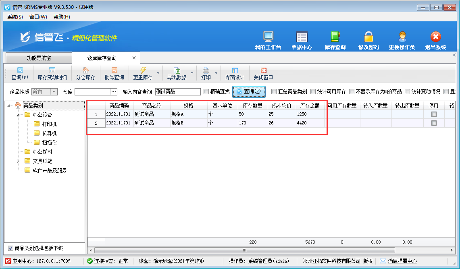Open 导出数据 dropdown arrow
Viewport: 460px width, 269px height.
[192, 73]
